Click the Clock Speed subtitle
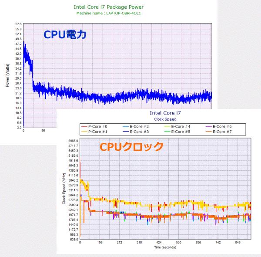This screenshot has width=261, height=257. [x=165, y=118]
